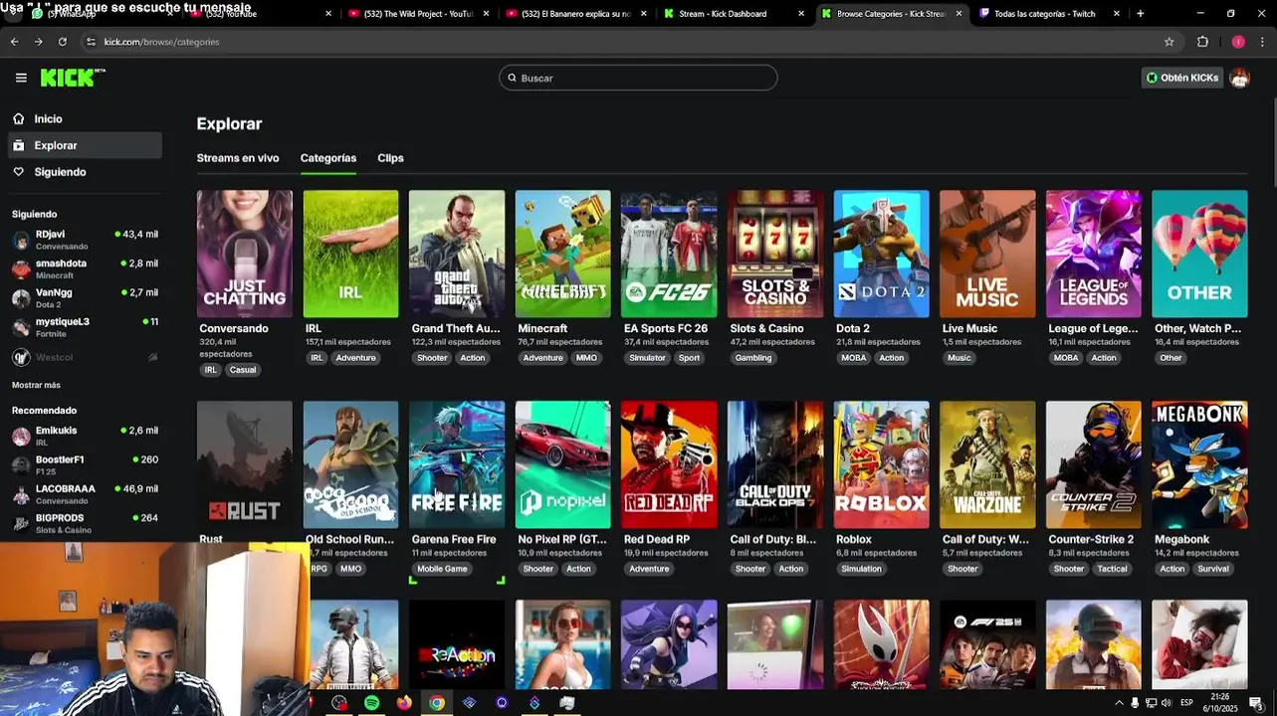Image resolution: width=1277 pixels, height=716 pixels.
Task: Click the Mobile Game tag under Garena Free Fire
Action: pos(442,569)
